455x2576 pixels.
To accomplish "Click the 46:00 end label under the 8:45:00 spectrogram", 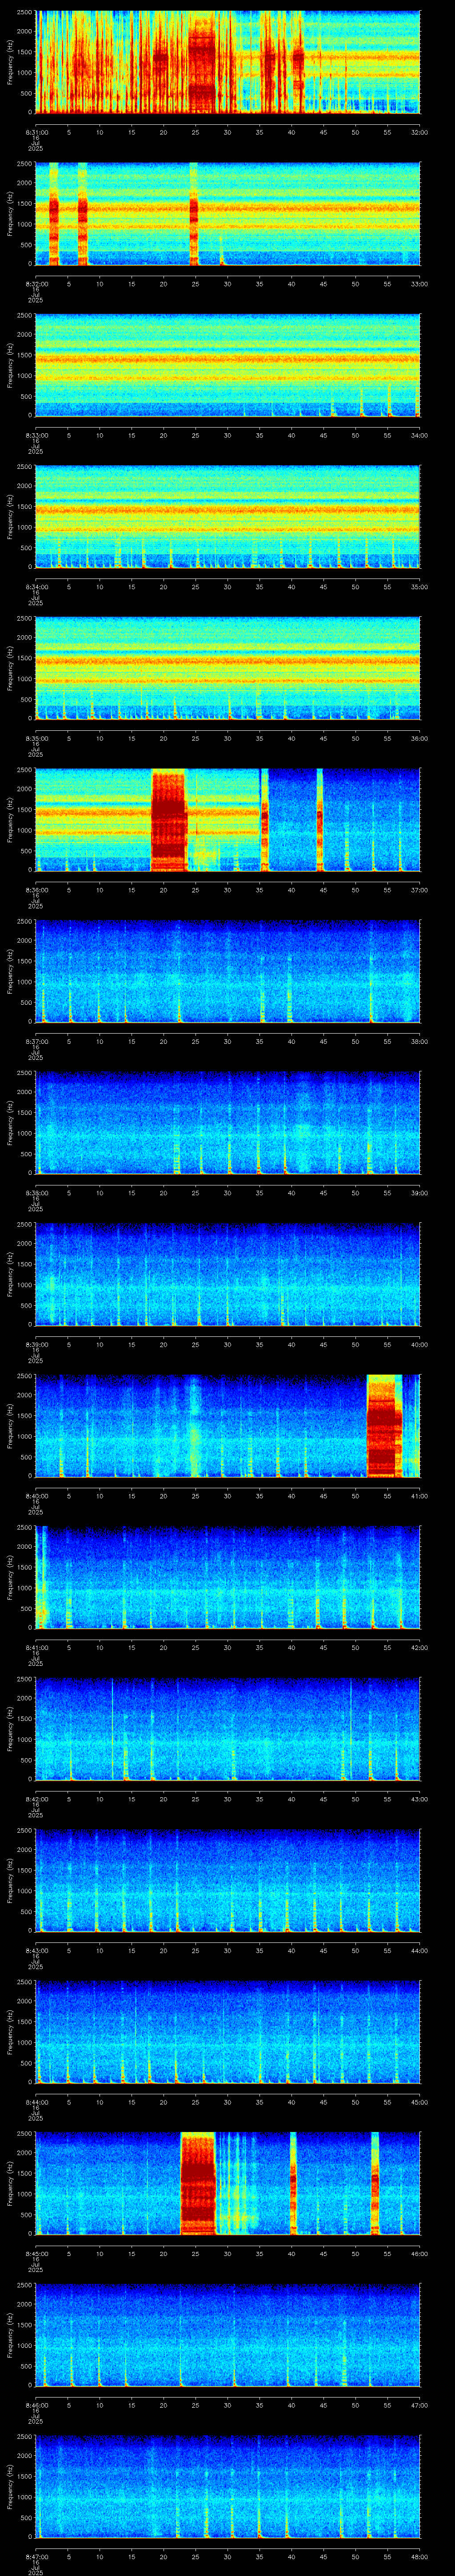I will pos(419,2254).
